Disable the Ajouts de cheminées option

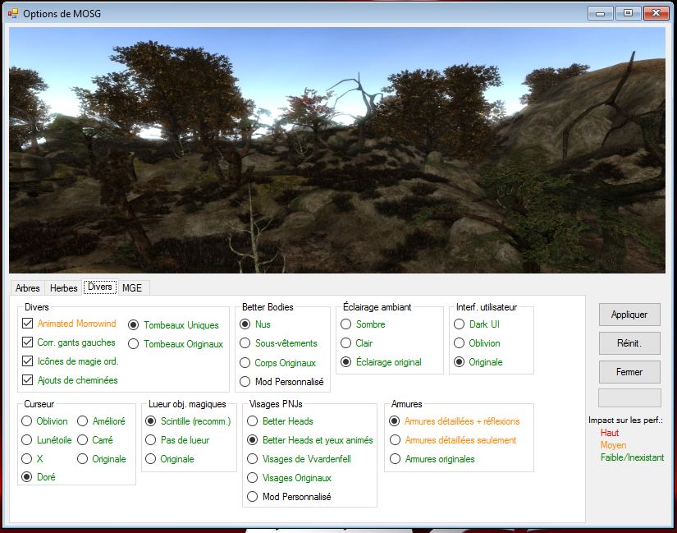(x=28, y=380)
